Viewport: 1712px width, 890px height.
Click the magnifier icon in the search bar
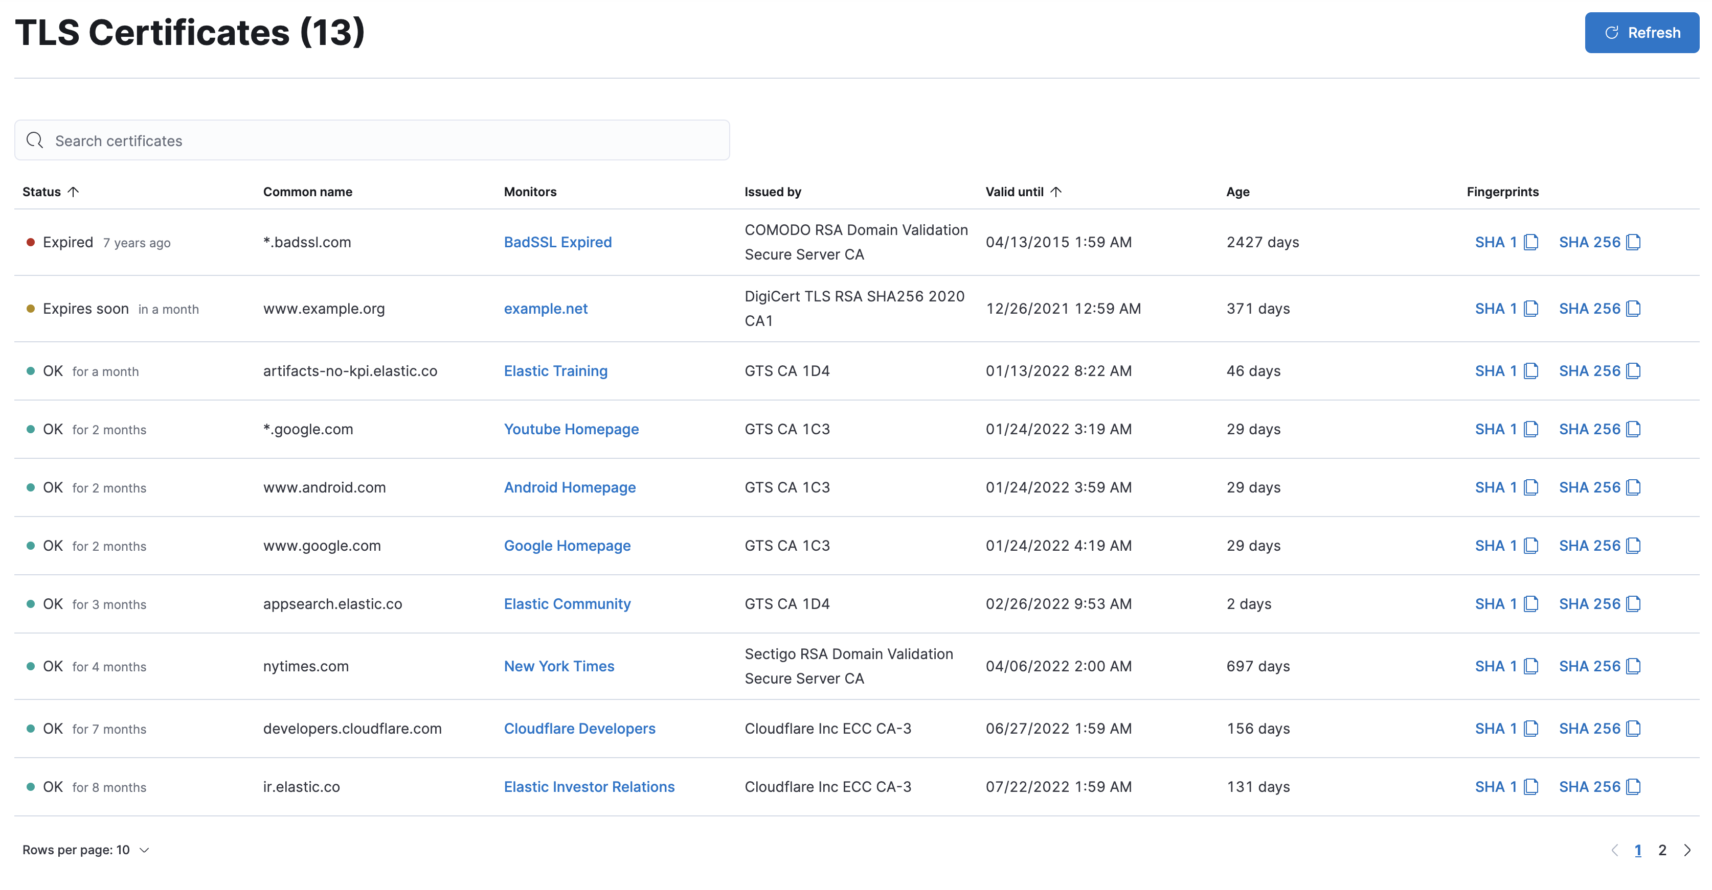[35, 140]
